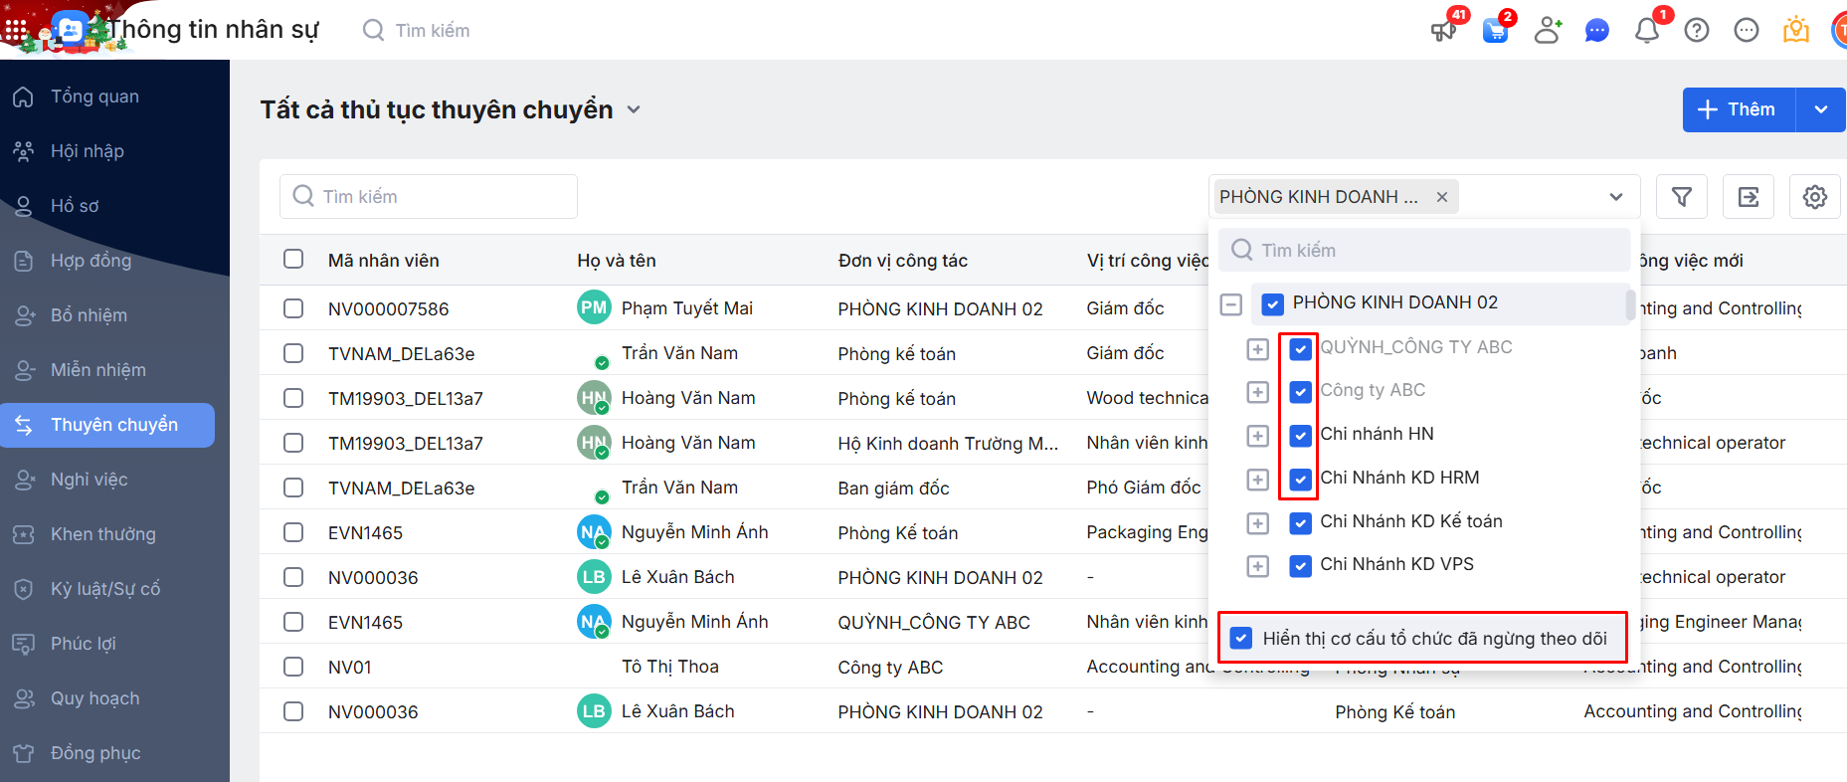Open dropdown arrow beside Thêm button
Viewport: 1847px width, 782px height.
(1821, 109)
